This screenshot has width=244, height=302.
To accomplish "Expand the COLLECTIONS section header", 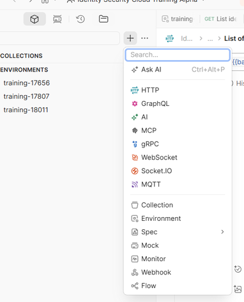I will pyautogui.click(x=21, y=56).
